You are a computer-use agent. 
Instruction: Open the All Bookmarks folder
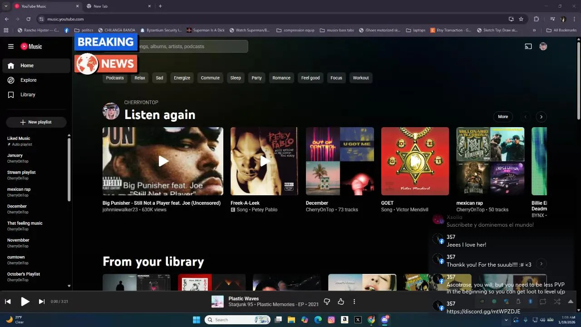[x=561, y=30]
